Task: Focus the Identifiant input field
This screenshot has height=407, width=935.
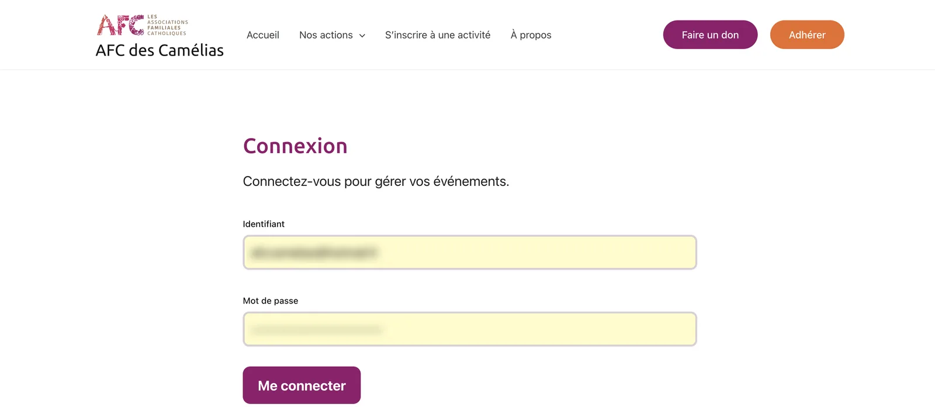Action: pos(470,253)
